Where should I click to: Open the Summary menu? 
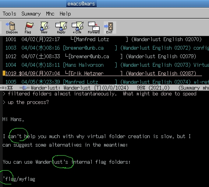click(x=31, y=14)
